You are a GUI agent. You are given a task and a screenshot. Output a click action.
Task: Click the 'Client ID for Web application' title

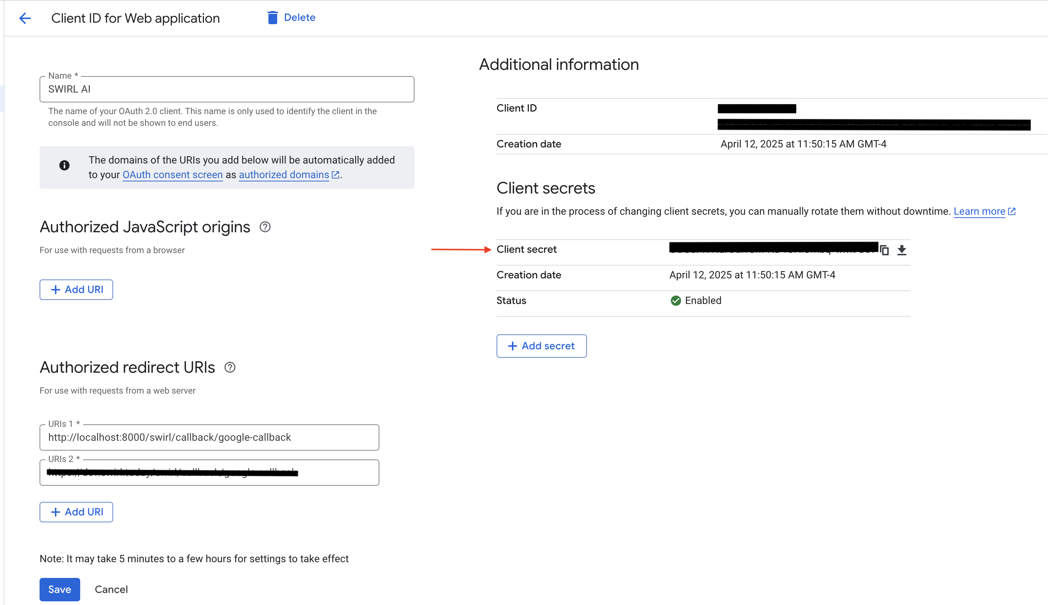pos(135,18)
